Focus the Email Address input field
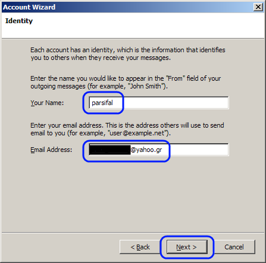Screen dimensions: 266x263 click(159, 150)
